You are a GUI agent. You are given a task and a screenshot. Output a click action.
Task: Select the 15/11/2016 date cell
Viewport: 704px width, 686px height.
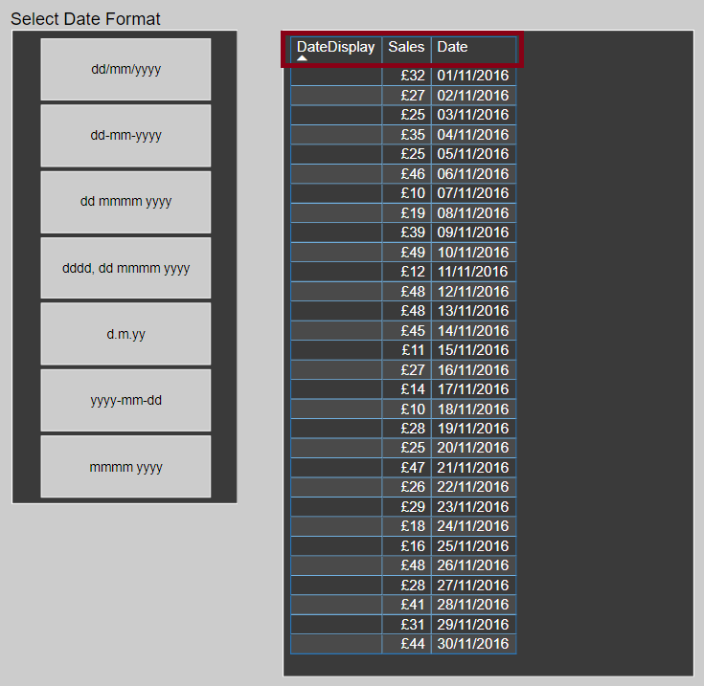click(x=473, y=350)
